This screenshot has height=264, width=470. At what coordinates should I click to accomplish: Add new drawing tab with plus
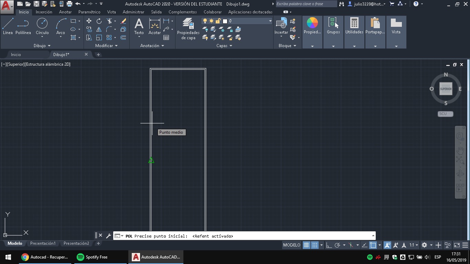(x=98, y=55)
